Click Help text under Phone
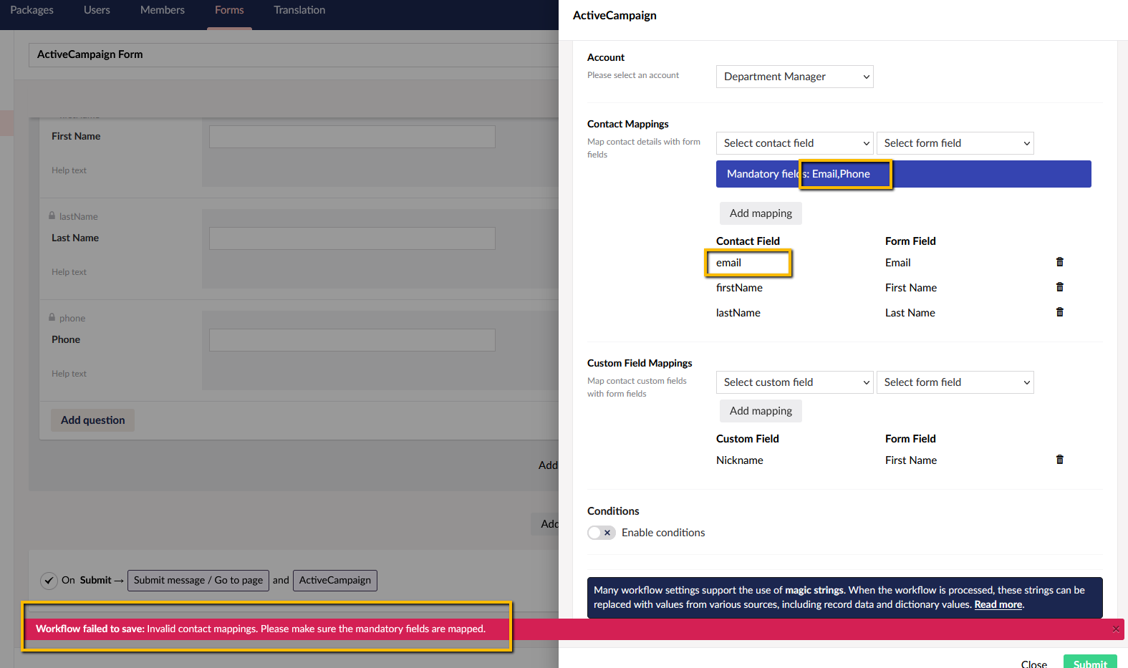This screenshot has width=1128, height=668. point(69,374)
